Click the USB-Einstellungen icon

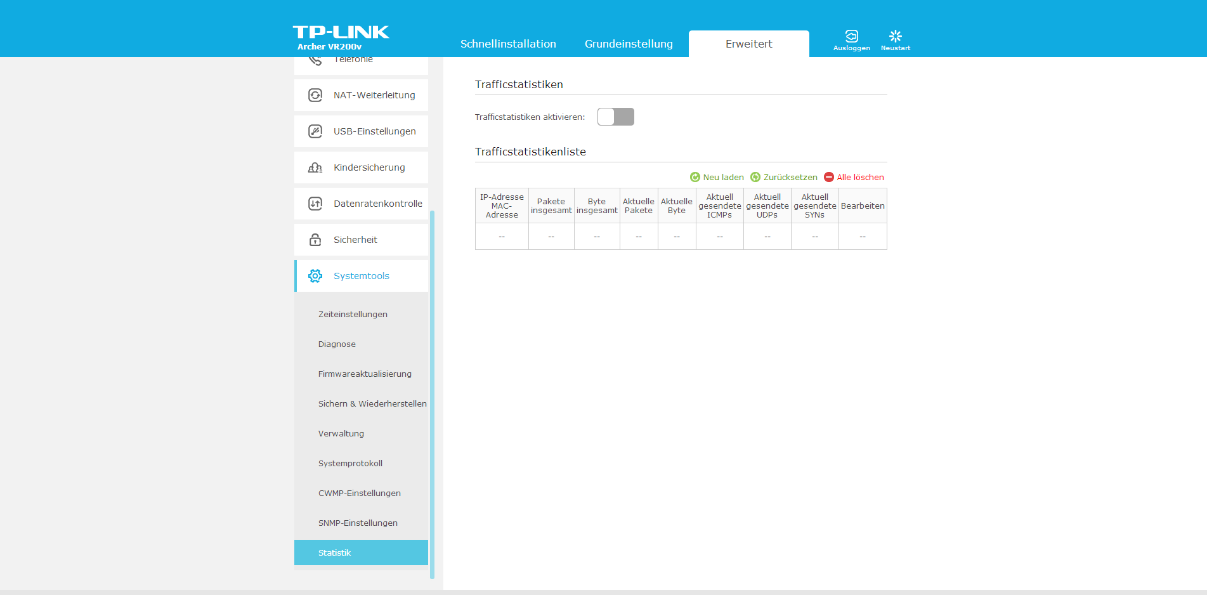tap(315, 131)
